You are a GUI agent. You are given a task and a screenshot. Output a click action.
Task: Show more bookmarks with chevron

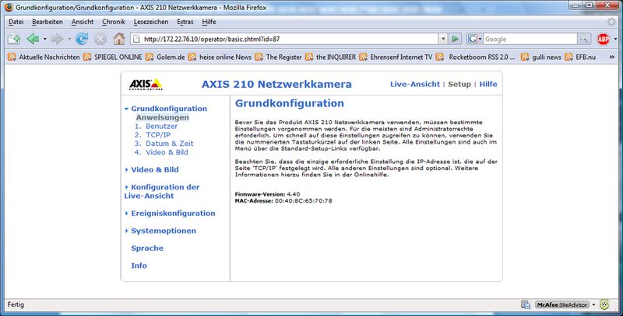[x=612, y=57]
